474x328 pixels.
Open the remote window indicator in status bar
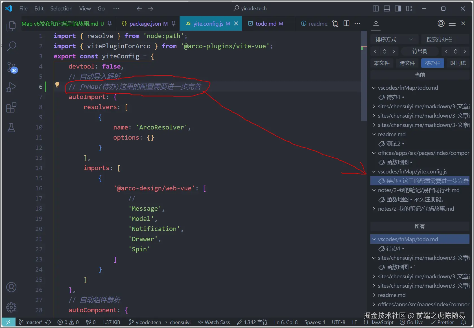point(8,322)
